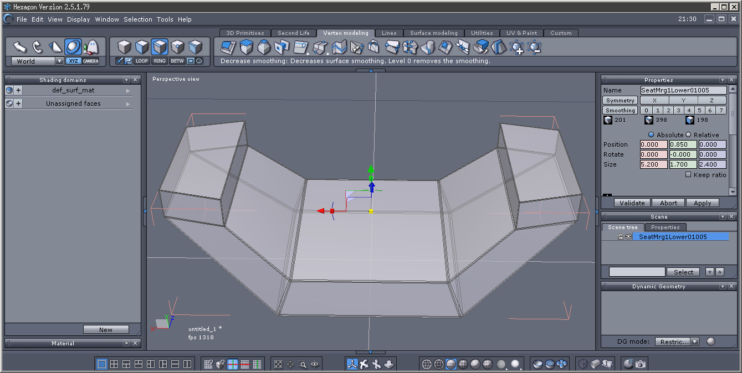Click the Size X value field
Image resolution: width=742 pixels, height=373 pixels.
pyautogui.click(x=653, y=165)
